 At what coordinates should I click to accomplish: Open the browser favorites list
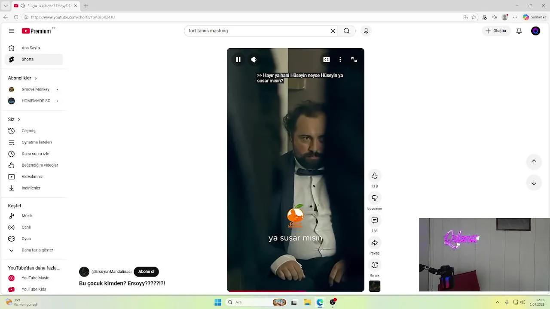pyautogui.click(x=495, y=17)
